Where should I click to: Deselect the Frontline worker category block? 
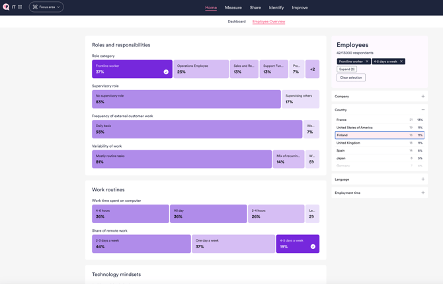coord(132,69)
